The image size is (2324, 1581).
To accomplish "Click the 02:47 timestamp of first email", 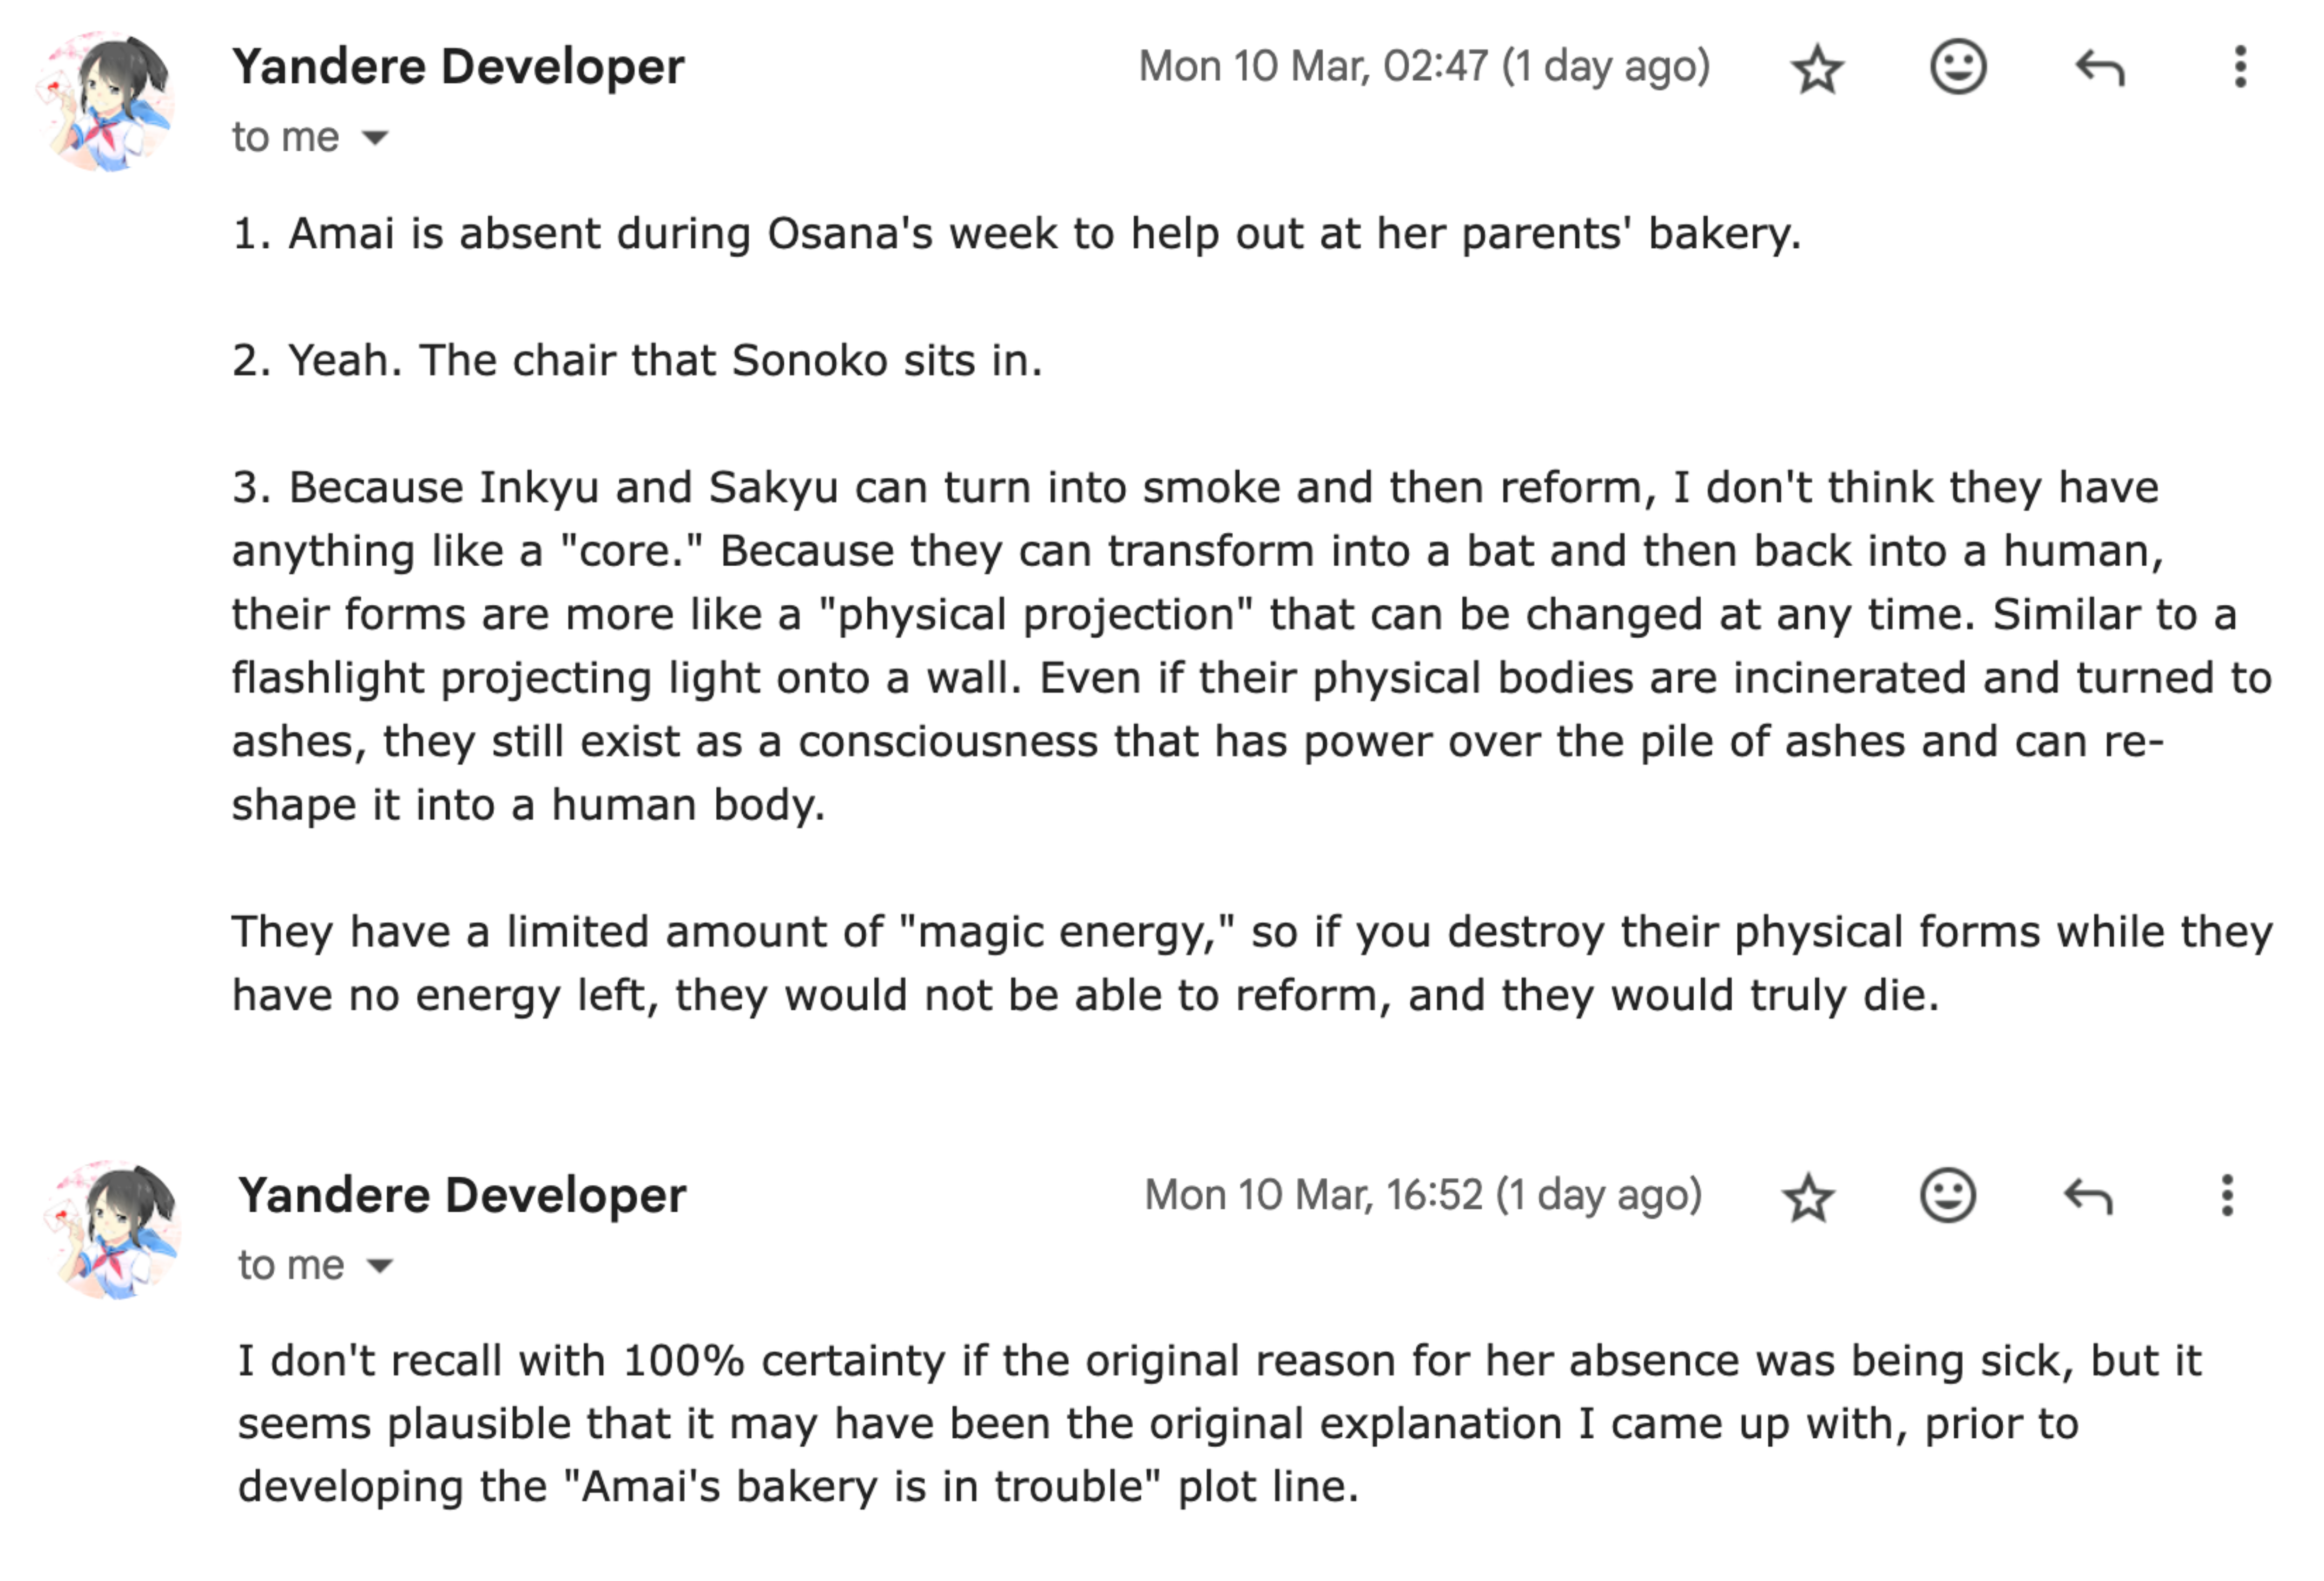I will [1424, 67].
